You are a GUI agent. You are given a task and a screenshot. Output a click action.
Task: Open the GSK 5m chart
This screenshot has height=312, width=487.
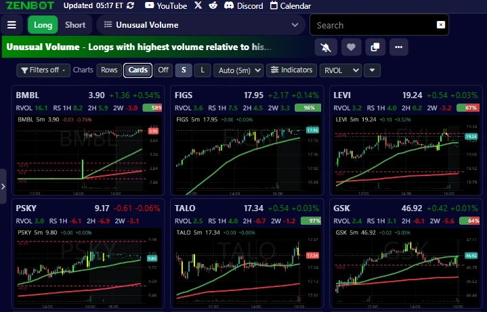coord(406,268)
